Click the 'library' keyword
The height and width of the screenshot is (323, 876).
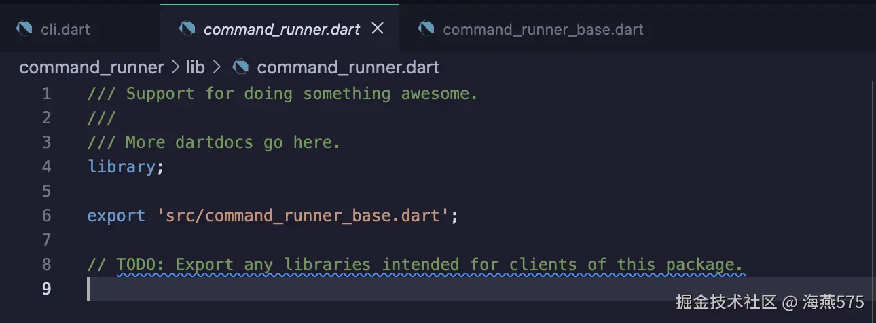(121, 167)
